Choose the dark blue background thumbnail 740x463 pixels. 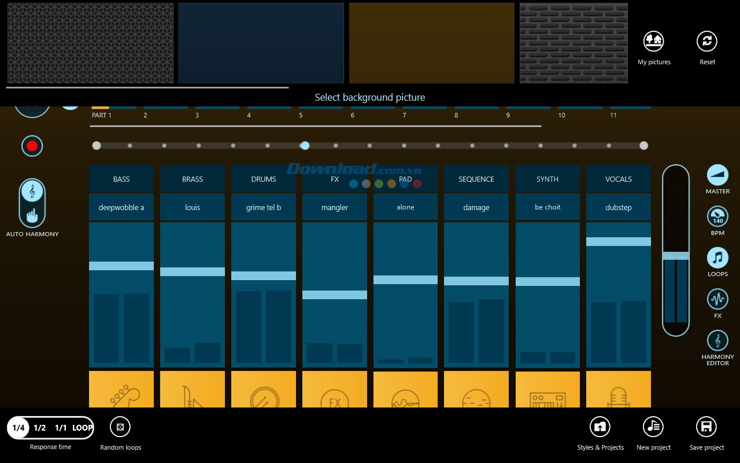[261, 43]
